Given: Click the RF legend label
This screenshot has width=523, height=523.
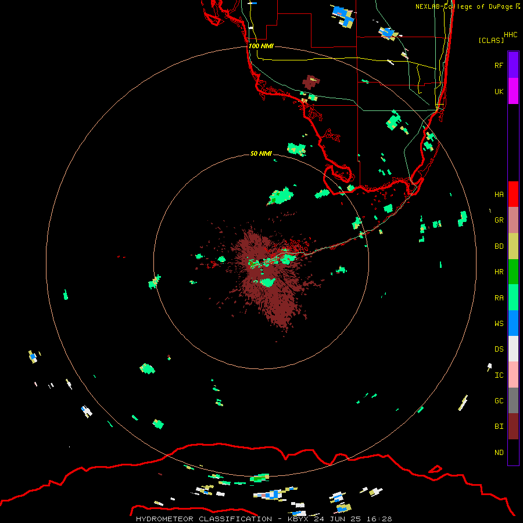Looking at the screenshot, I should 499,66.
